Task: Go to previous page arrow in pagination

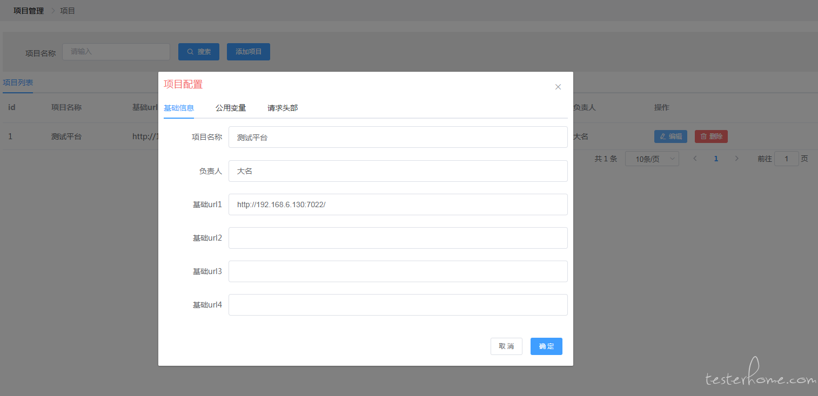Action: [x=695, y=159]
